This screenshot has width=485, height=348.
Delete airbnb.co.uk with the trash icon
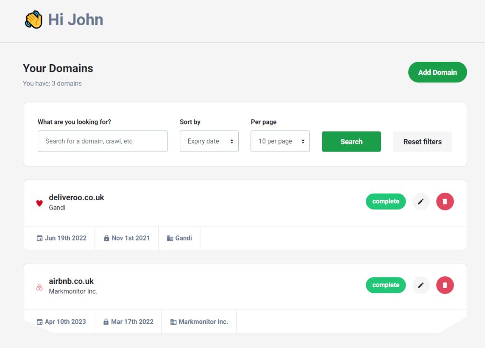(x=444, y=285)
